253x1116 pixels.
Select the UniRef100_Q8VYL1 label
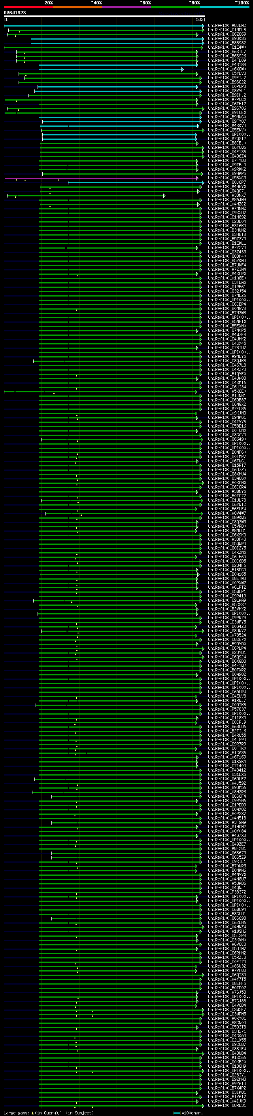click(x=227, y=91)
